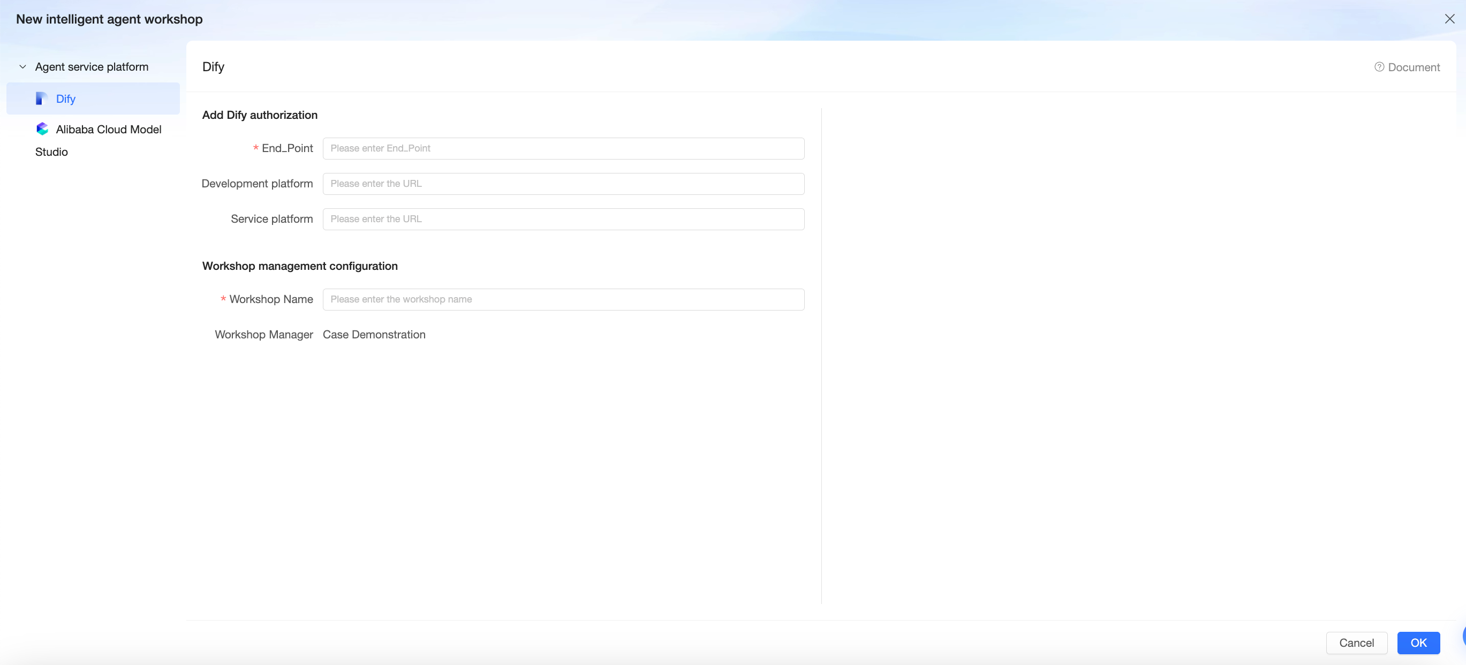The width and height of the screenshot is (1466, 665).
Task: Collapse the Agent service platform group
Action: 23,66
